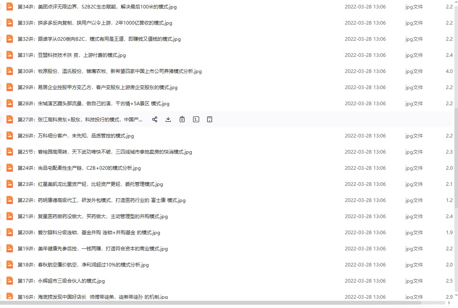Image resolution: width=458 pixels, height=308 pixels.
Task: Click the image icon of 第21讲 file
Action: (x=10, y=216)
